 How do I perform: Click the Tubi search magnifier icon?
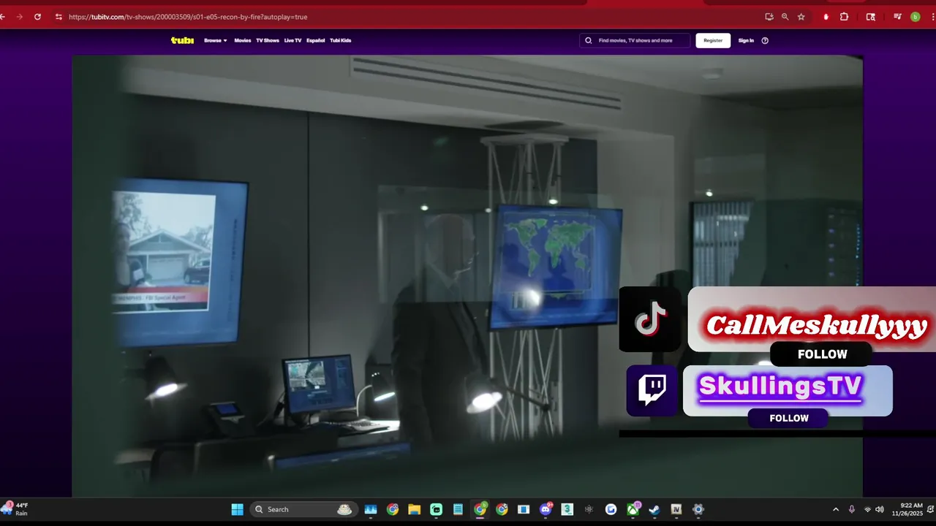pyautogui.click(x=589, y=40)
